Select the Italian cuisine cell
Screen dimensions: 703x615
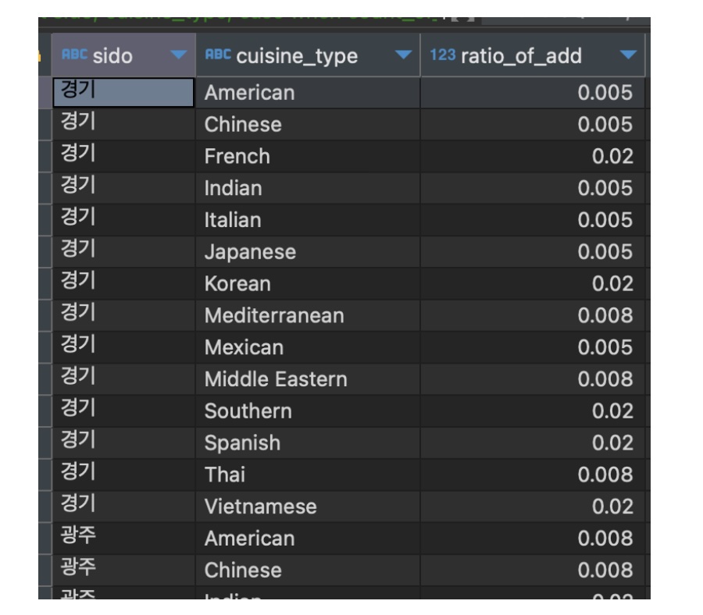click(x=308, y=220)
